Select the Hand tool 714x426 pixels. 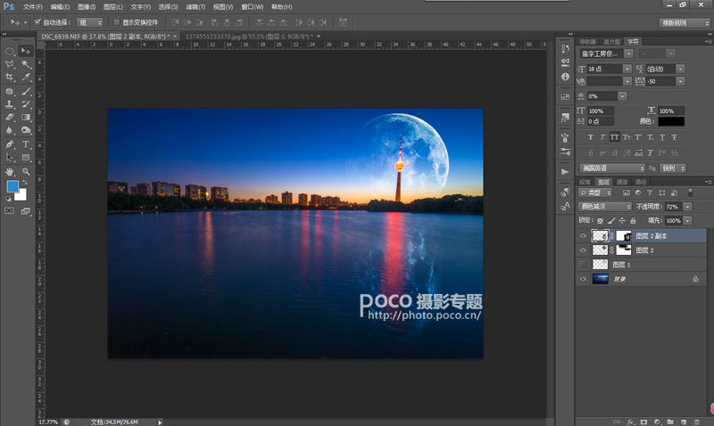coord(10,171)
